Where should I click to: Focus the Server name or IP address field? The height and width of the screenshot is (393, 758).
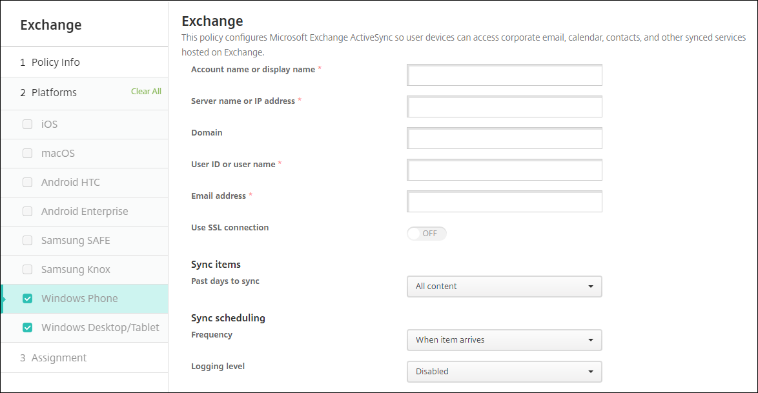[504, 107]
